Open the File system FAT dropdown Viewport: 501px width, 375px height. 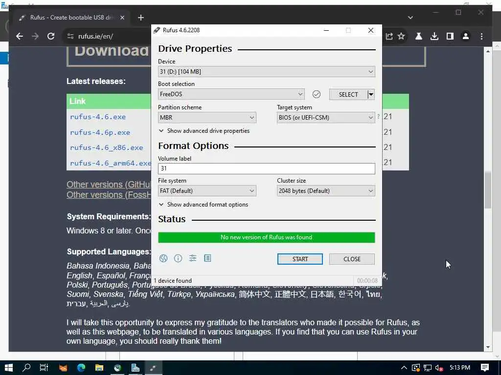pos(207,191)
